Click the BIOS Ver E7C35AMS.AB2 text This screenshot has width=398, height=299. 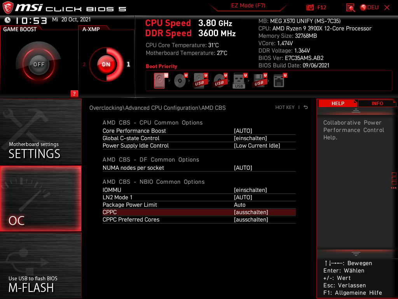[291, 58]
